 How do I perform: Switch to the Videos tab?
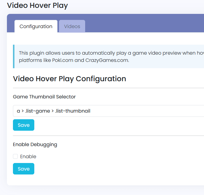72,26
